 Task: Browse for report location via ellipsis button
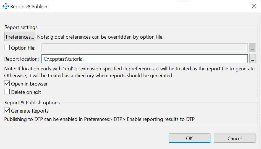pos(252,59)
